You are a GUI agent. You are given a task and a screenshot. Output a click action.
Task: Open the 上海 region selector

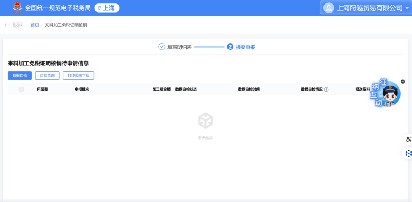pyautogui.click(x=107, y=8)
